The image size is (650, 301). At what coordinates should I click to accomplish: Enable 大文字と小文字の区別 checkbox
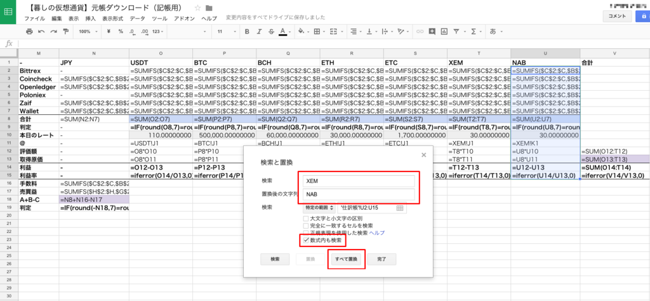coord(305,218)
